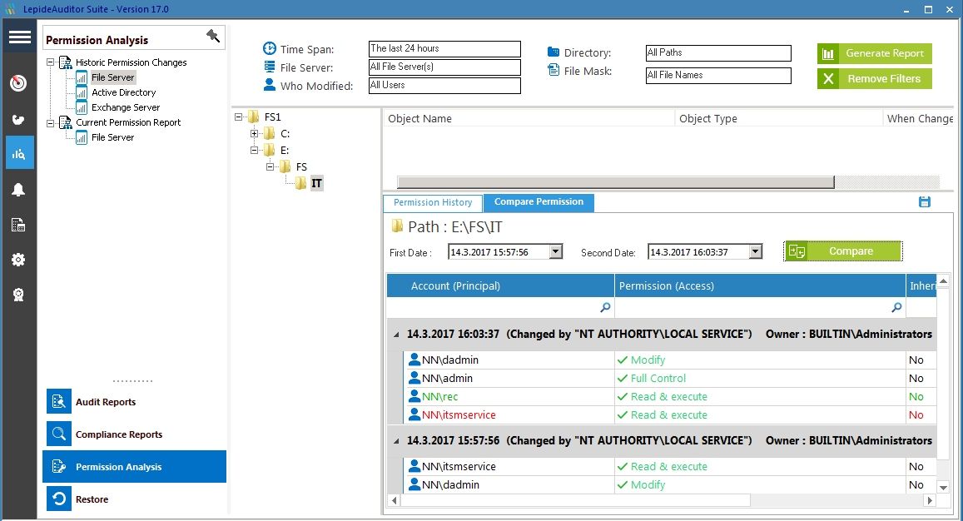Switch to the Permission History tab
Viewport: 963px width, 521px height.
point(433,203)
